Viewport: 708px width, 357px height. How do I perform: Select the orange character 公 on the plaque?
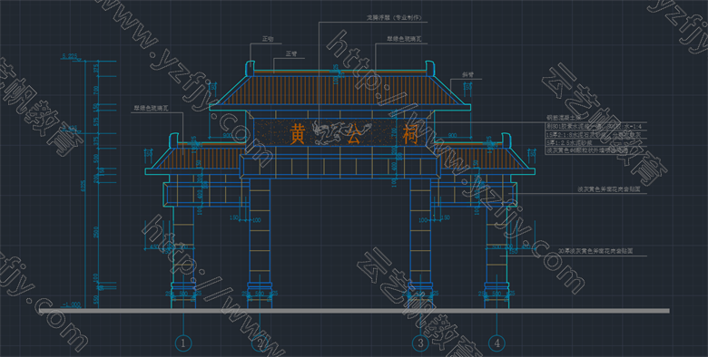[x=354, y=134]
